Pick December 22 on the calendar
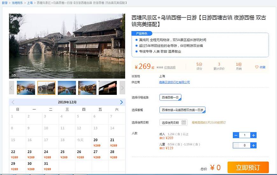The height and width of the screenshot is (175, 277). tap(18, 154)
